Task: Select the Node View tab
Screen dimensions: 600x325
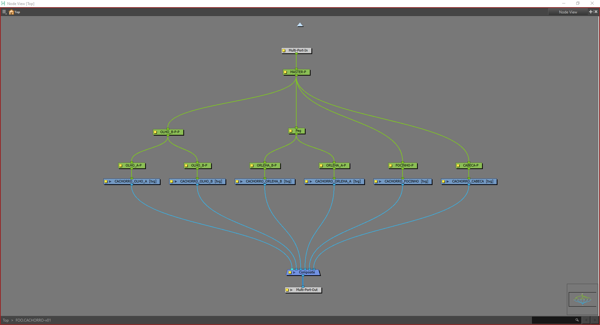Action: click(568, 12)
